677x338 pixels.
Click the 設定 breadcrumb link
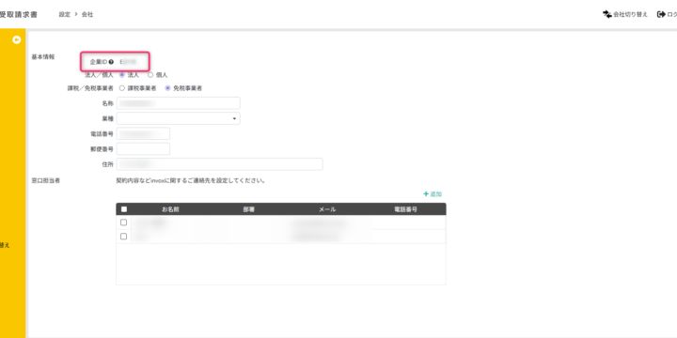pos(64,15)
